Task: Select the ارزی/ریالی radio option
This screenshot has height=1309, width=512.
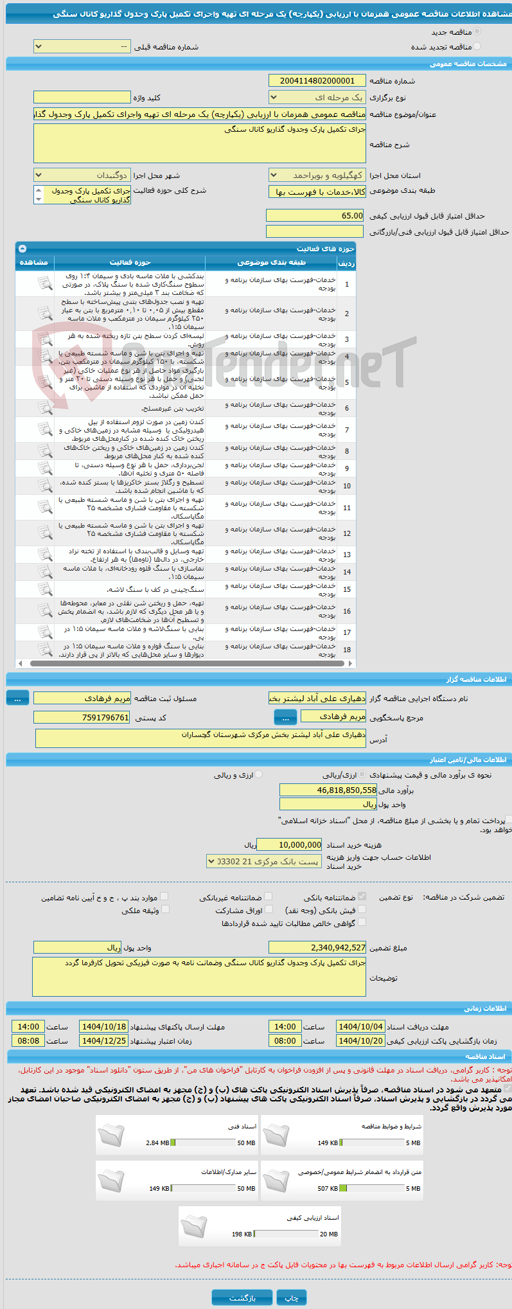Action: (362, 775)
